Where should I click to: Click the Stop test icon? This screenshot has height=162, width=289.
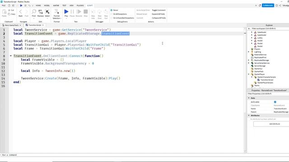tap(86, 12)
